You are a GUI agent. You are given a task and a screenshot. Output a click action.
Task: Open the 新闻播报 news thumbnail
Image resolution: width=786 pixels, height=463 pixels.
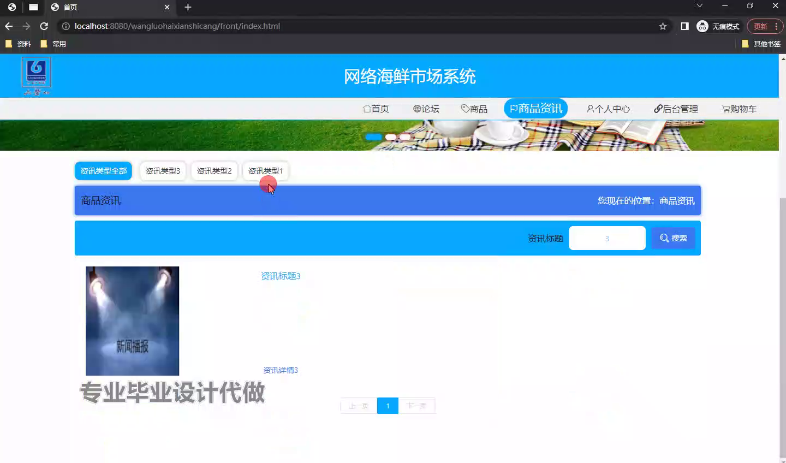(132, 321)
